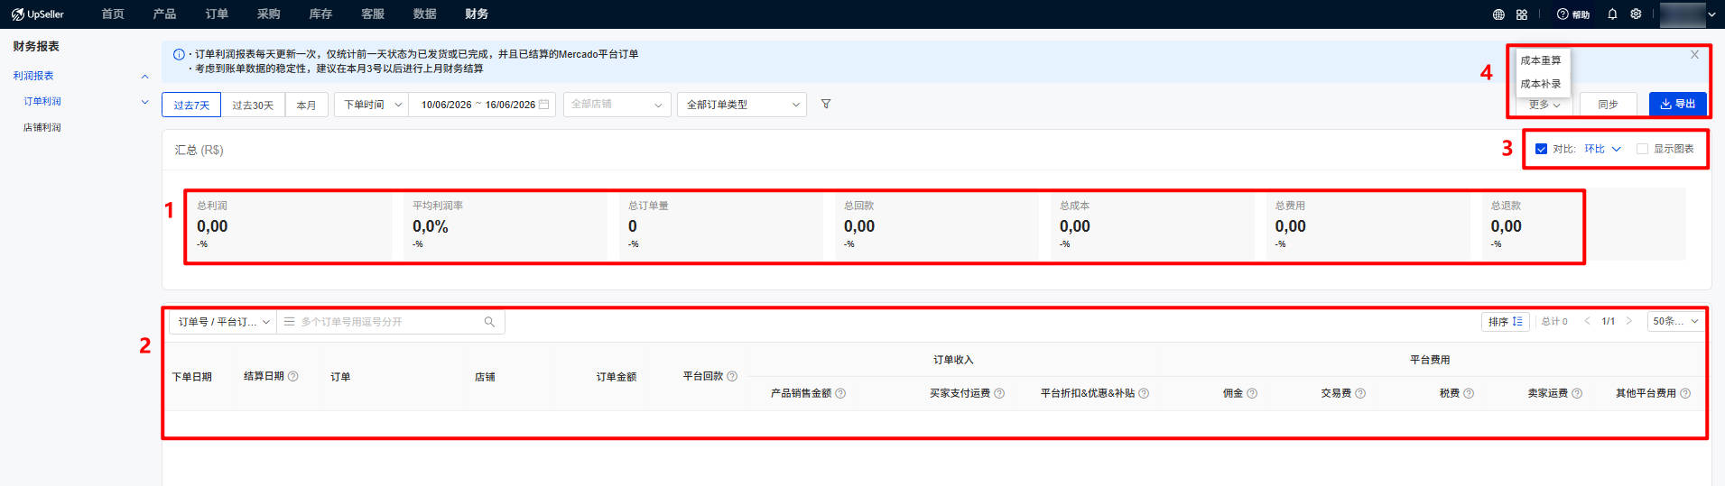Click the info icon in notice banner
The height and width of the screenshot is (486, 1725).
click(179, 55)
